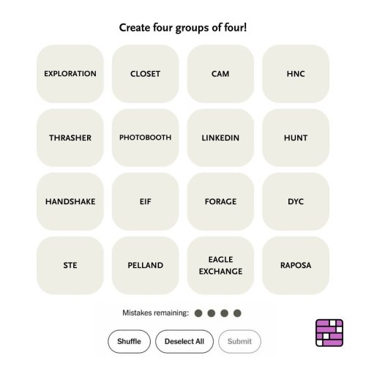
Task: Click the purple Connections grid icon
Action: [329, 333]
